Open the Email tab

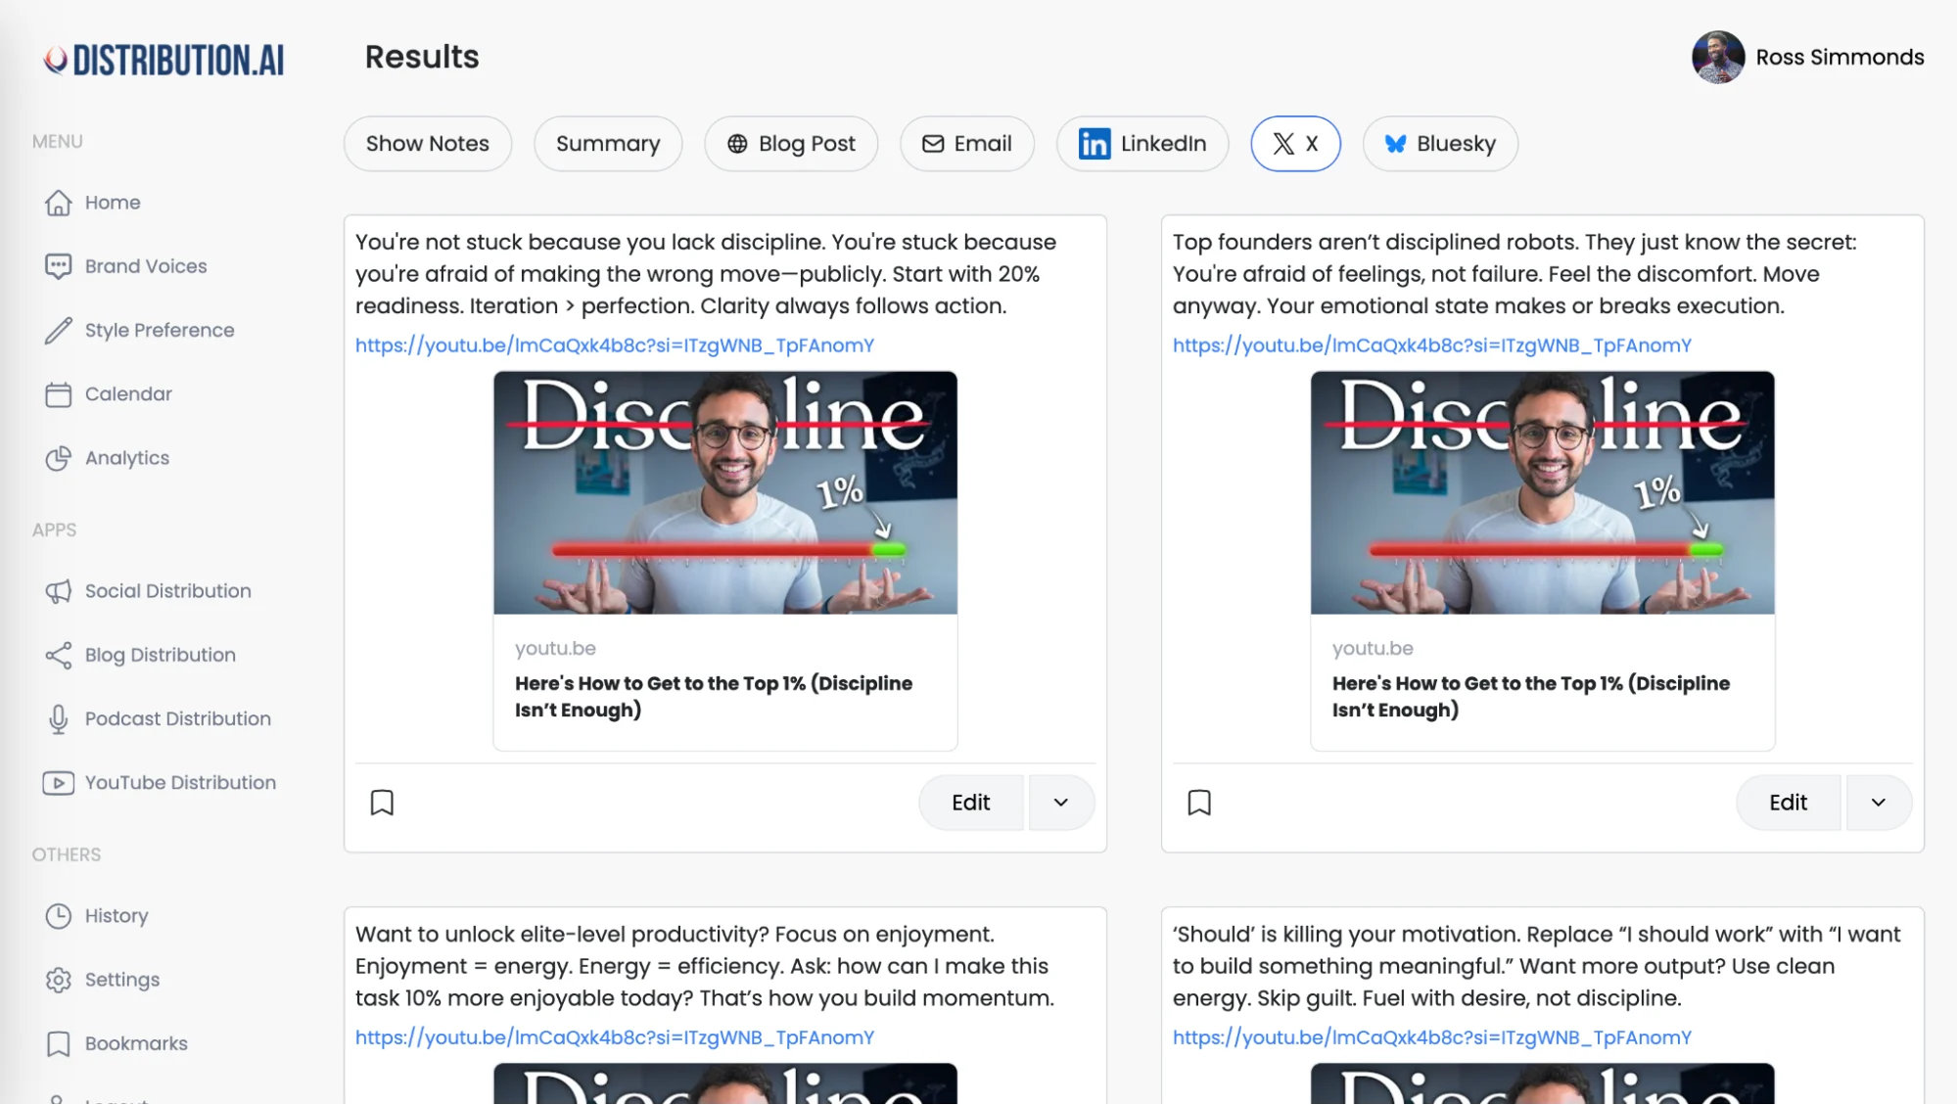tap(967, 144)
